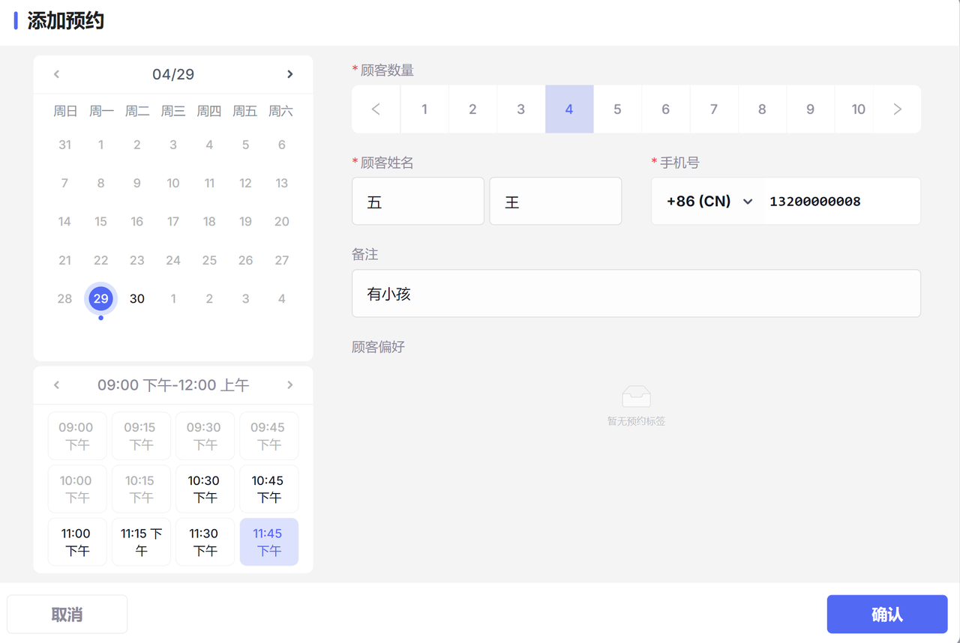Show earlier time slot range

[x=56, y=385]
